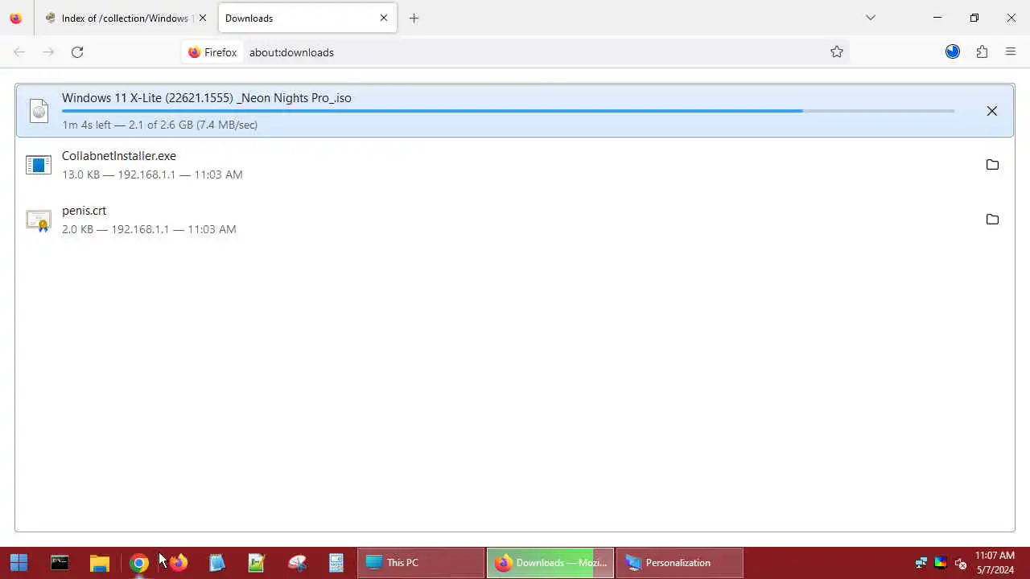1030x579 pixels.
Task: Select the Windows 11 X-Lite ISO file name
Action: [x=207, y=98]
